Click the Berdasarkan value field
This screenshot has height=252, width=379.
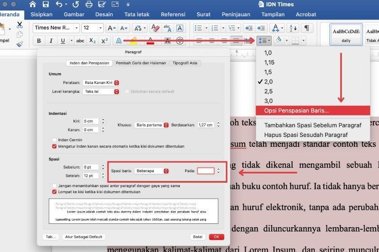(x=206, y=125)
